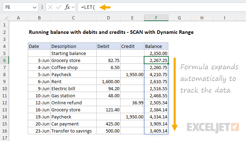Screen dimensions: 246x141
Task: Select column D header
Action: pos(108,18)
